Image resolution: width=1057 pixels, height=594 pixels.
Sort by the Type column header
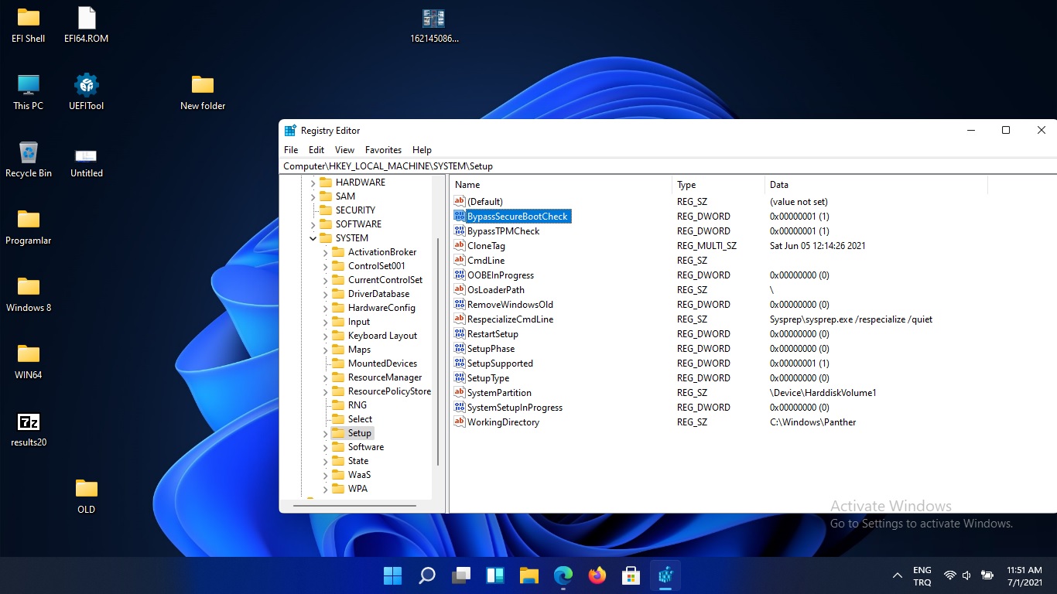tap(718, 185)
